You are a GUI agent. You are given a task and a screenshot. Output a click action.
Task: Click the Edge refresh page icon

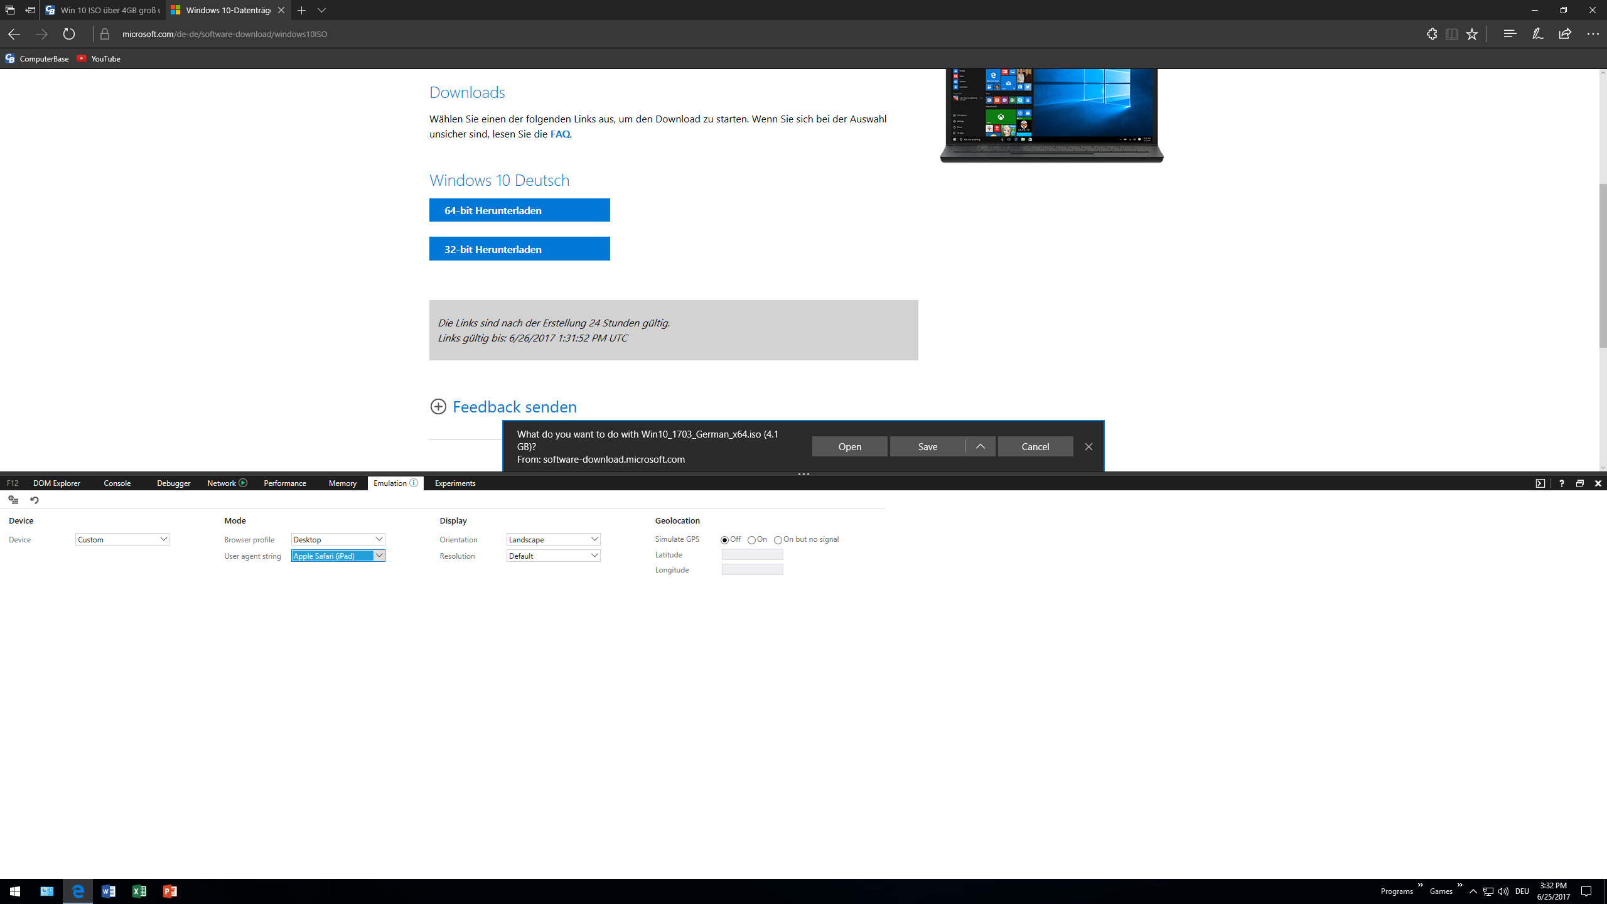tap(69, 34)
